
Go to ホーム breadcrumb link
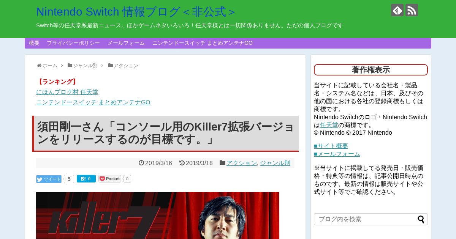pos(50,65)
